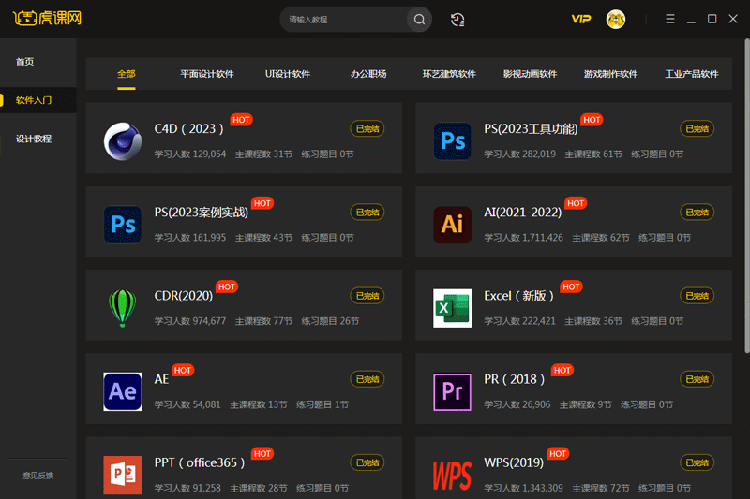Focus the 请输入教程 search field
Viewport: 750px width, 499px height.
pos(344,20)
